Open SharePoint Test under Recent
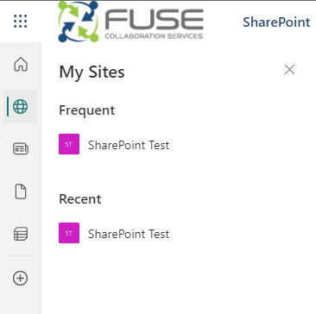The height and width of the screenshot is (314, 316). [129, 234]
